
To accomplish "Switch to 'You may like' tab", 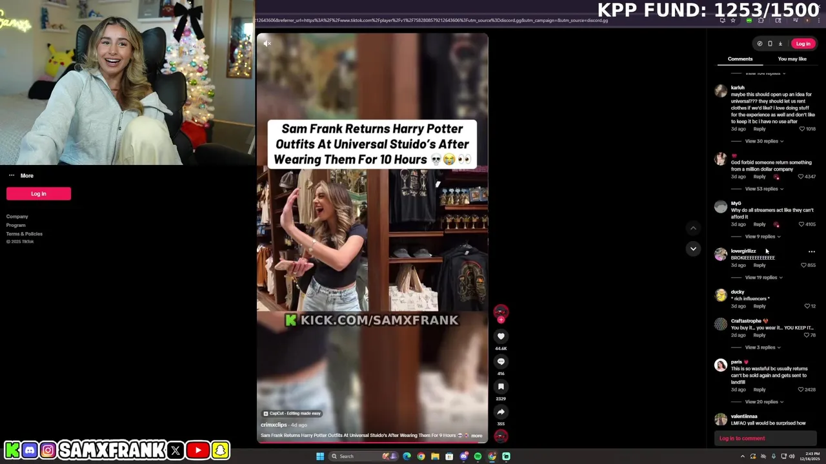I will [x=792, y=59].
